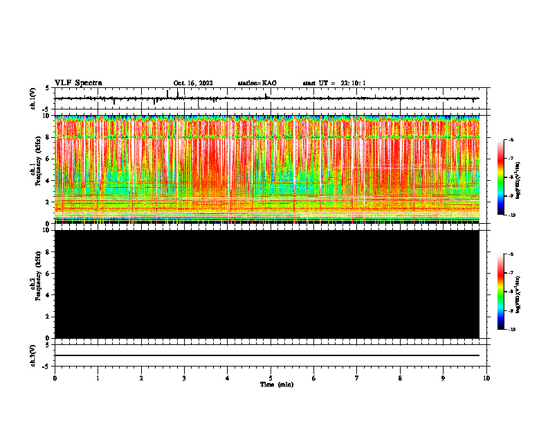Image resolution: width=548 pixels, height=424 pixels.
Task: Click the flat ch.3 waveform line panel
Action: tap(271, 355)
